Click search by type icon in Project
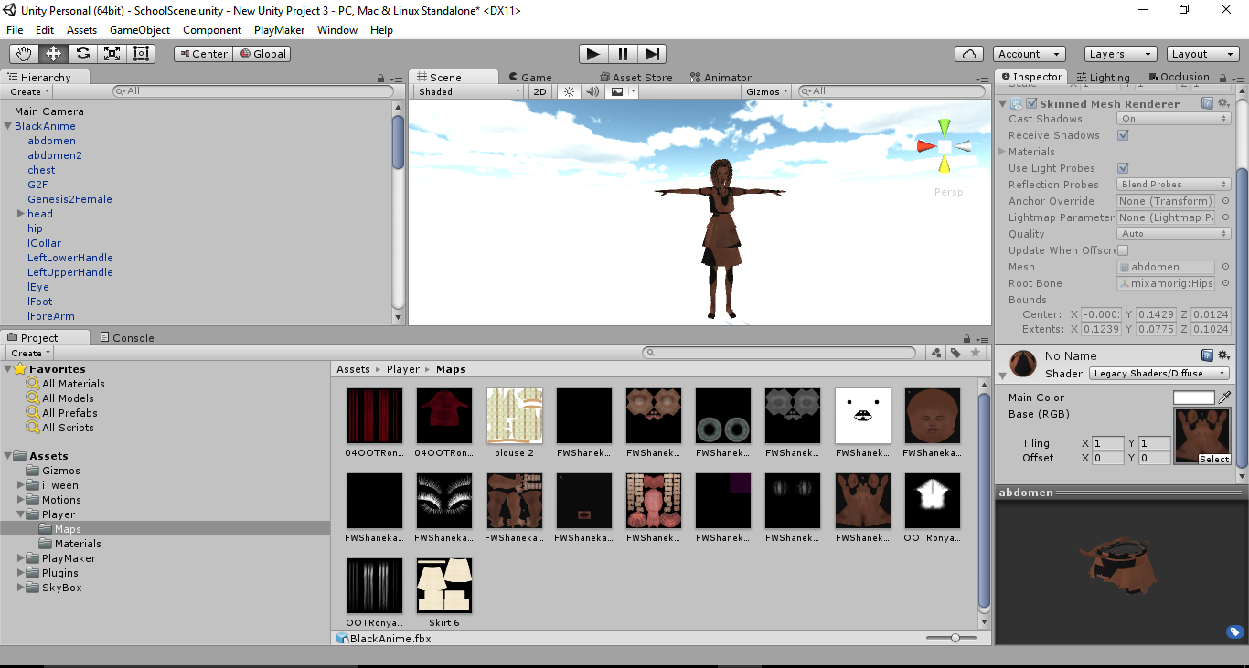 (936, 353)
